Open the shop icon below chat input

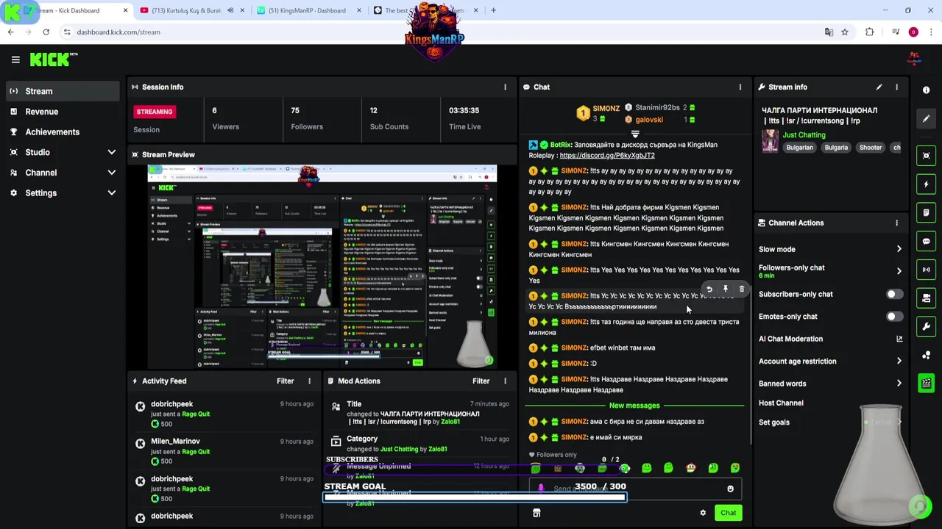point(536,513)
